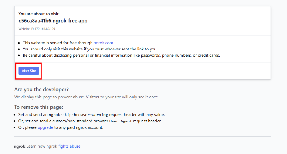Screen dimensions: 287x154
Task: Click the c56ca8aa41b6.ngrok-free.app domain text
Action: click(x=53, y=21)
